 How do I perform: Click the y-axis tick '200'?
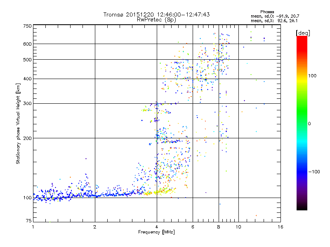[27, 138]
